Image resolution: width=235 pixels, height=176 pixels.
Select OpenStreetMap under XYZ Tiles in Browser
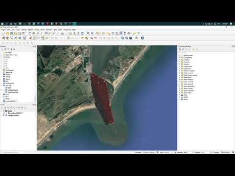(13, 92)
